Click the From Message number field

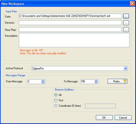pos(34,81)
